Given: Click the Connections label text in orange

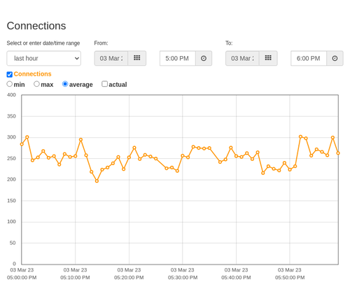Looking at the screenshot, I should point(32,74).
